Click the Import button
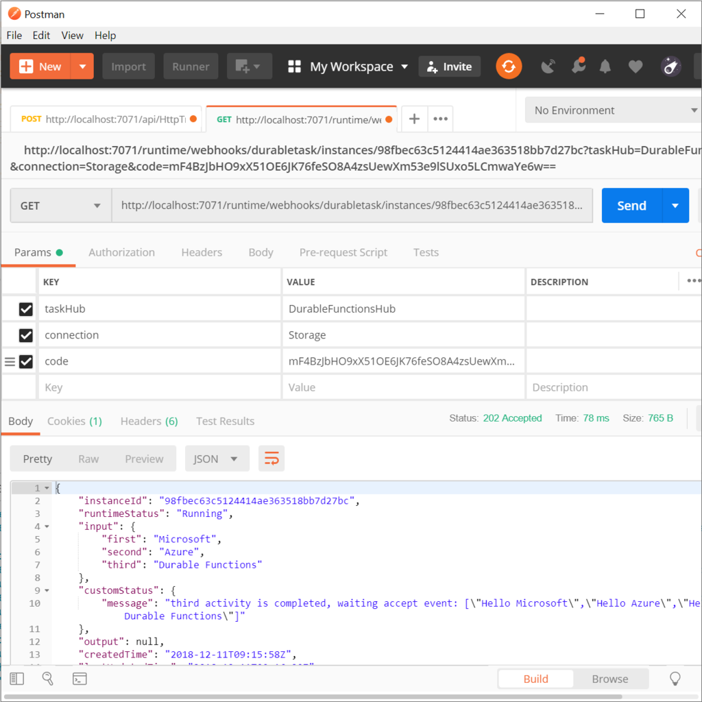Image resolution: width=702 pixels, height=702 pixels. pos(128,66)
